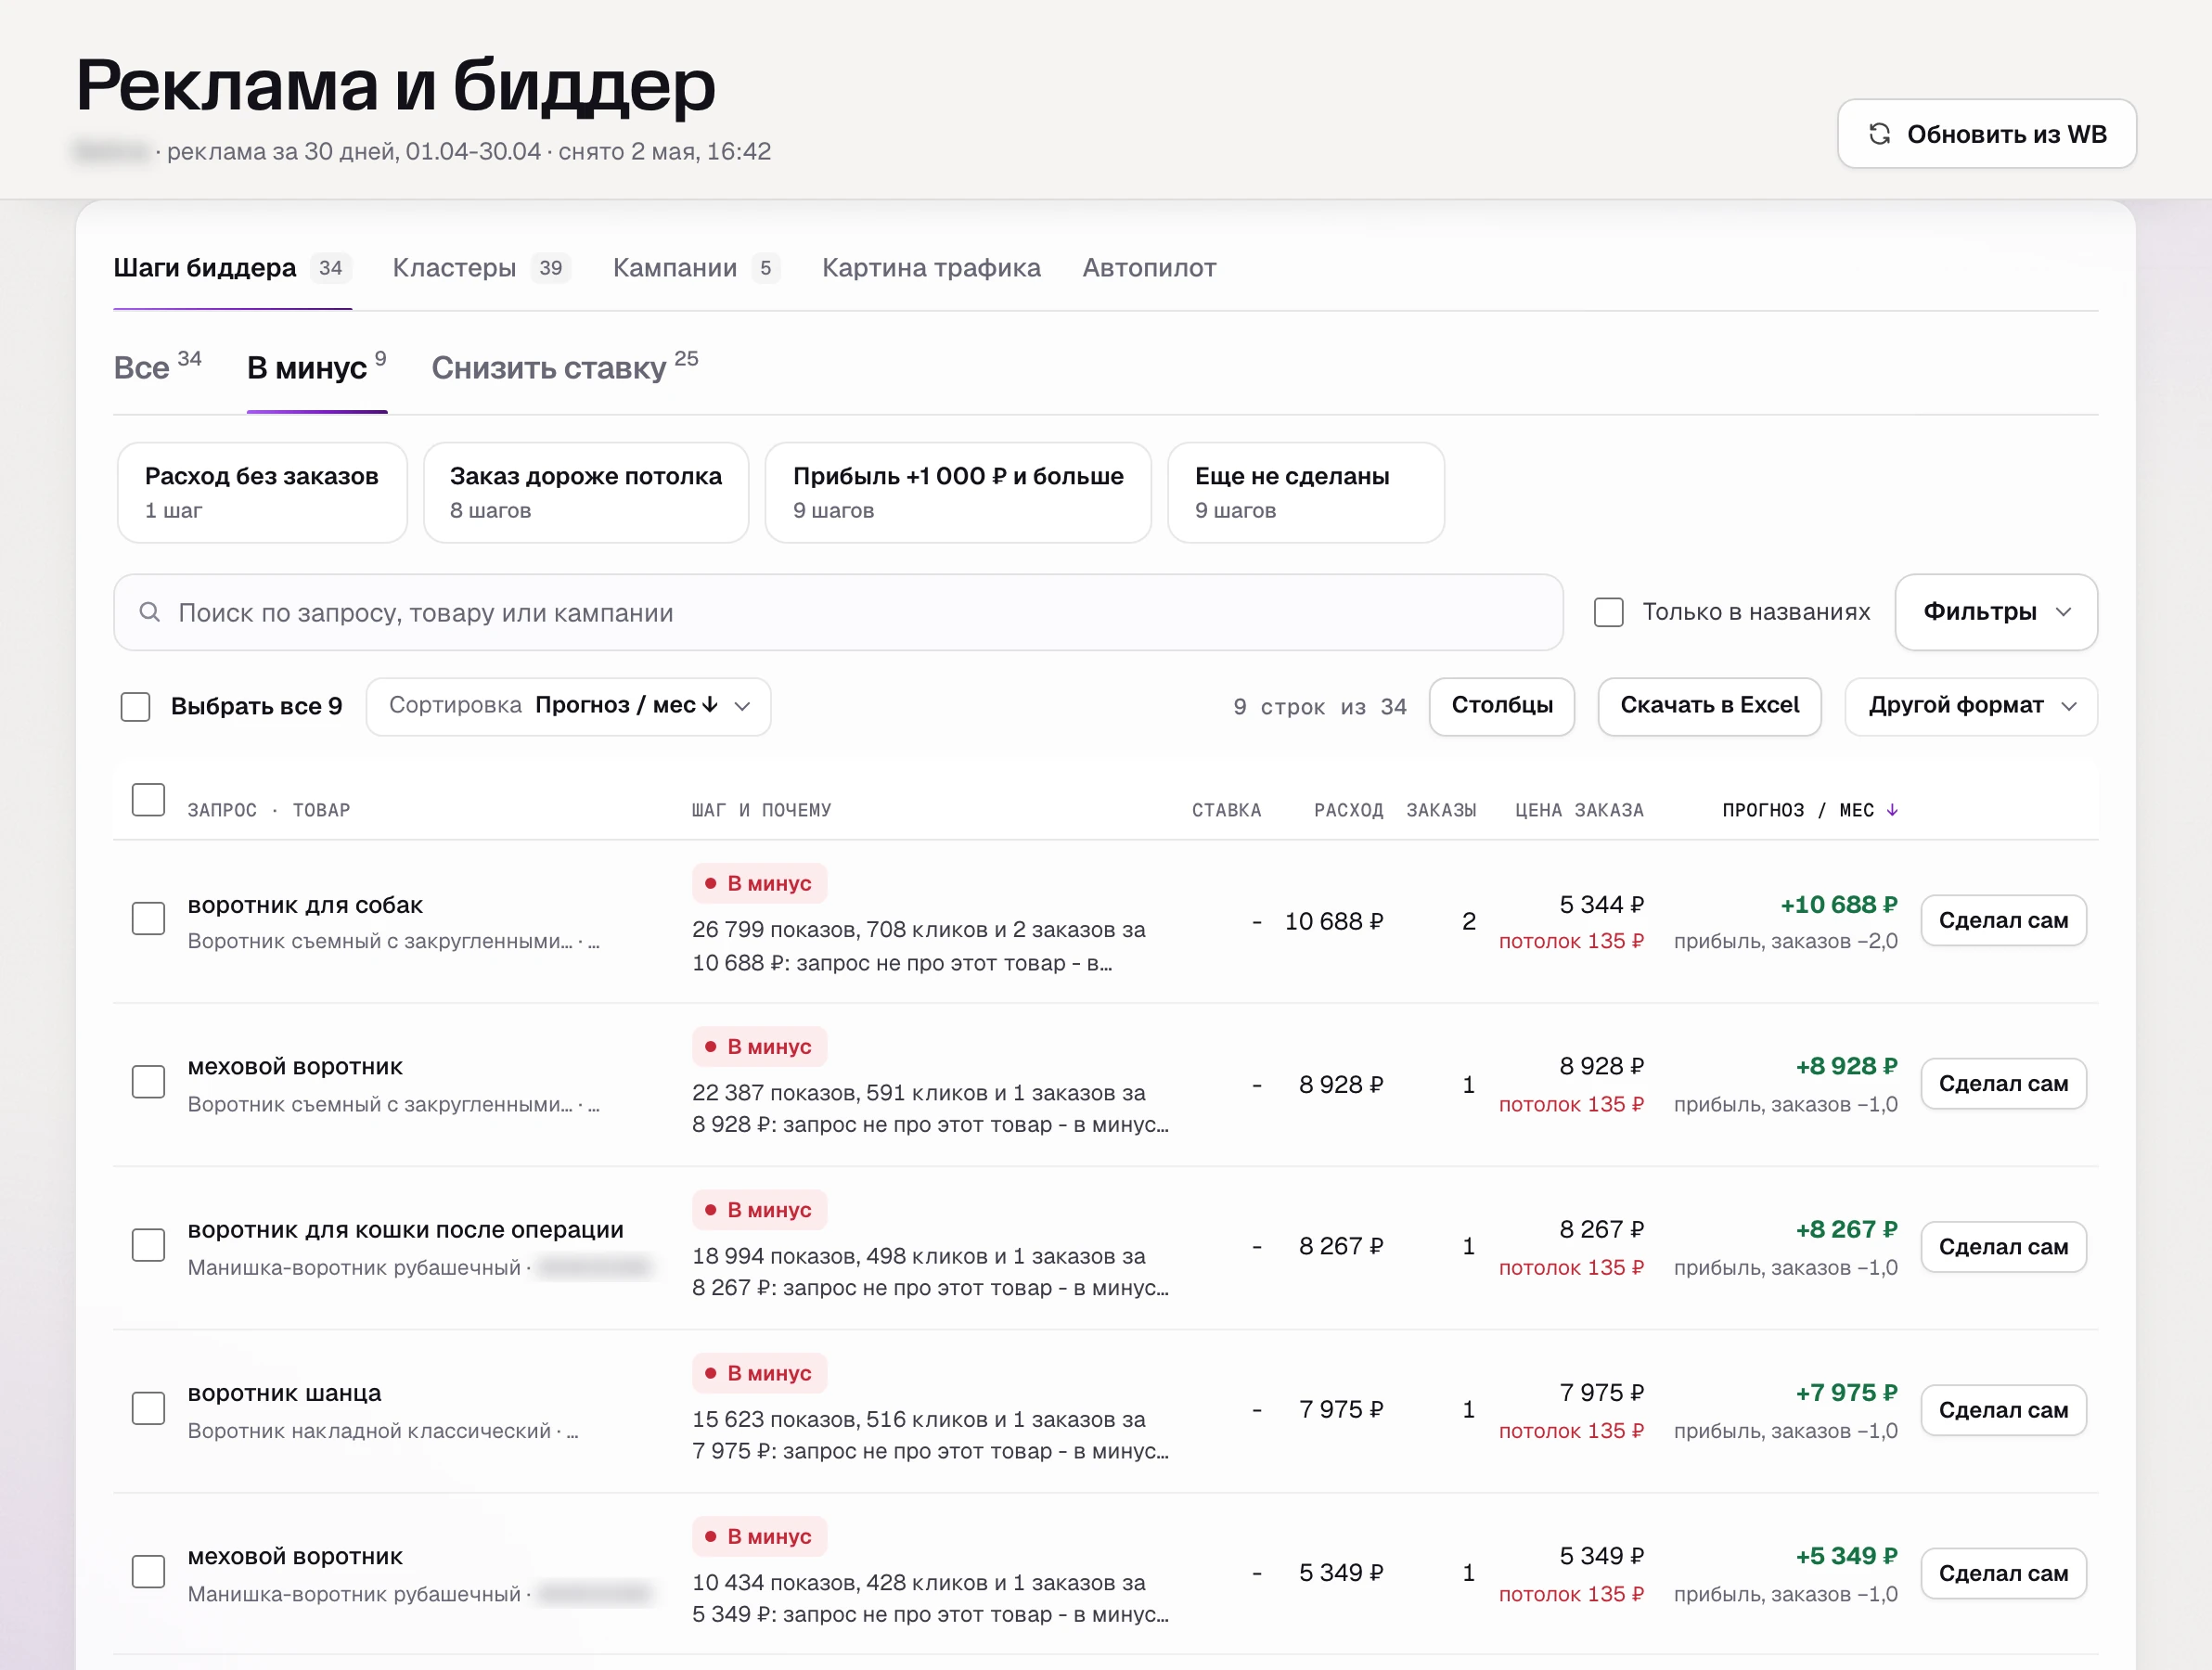Click the Обновить из WB button
Image resolution: width=2212 pixels, height=1670 pixels.
[x=1986, y=134]
